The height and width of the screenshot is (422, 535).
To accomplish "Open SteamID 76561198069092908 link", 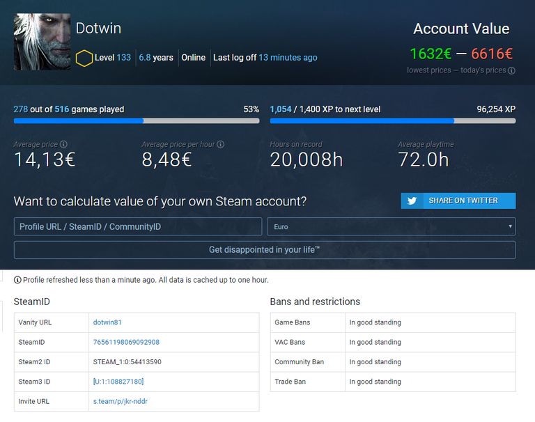I will 126,342.
